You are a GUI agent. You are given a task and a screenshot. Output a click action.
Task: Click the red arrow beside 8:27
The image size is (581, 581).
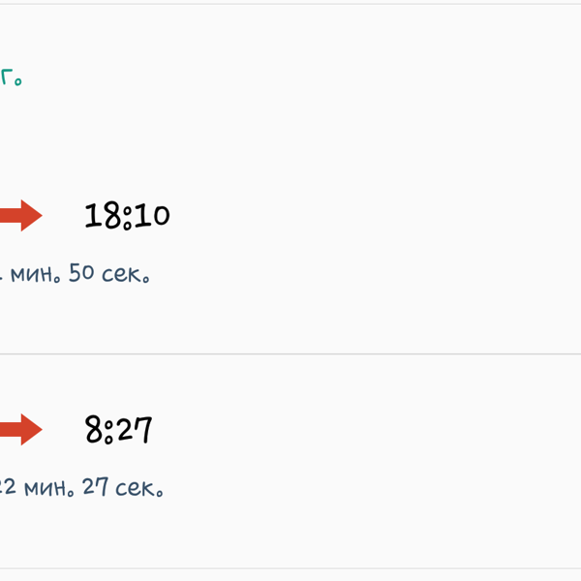click(x=21, y=429)
